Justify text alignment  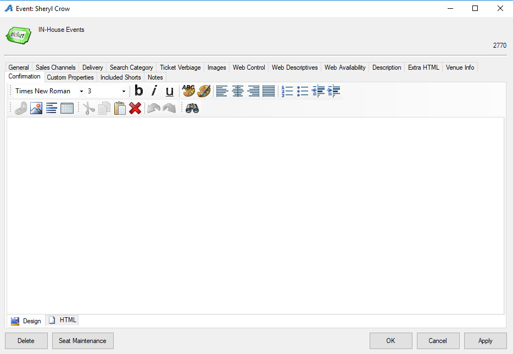(269, 91)
